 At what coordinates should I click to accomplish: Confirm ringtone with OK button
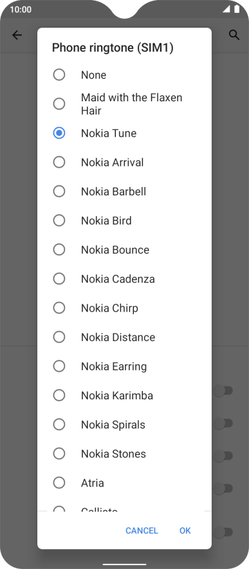185,530
